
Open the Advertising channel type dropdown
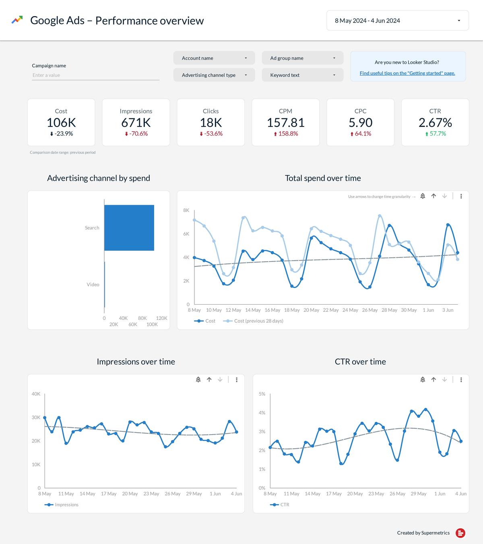point(214,75)
